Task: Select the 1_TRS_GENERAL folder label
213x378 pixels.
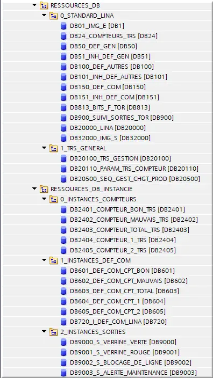Action: coord(83,148)
